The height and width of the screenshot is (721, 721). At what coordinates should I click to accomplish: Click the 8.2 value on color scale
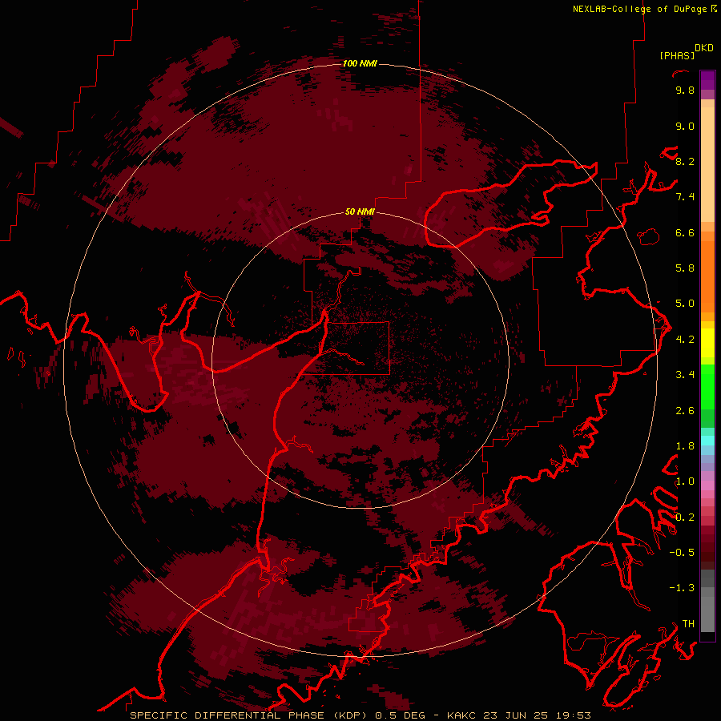[685, 161]
